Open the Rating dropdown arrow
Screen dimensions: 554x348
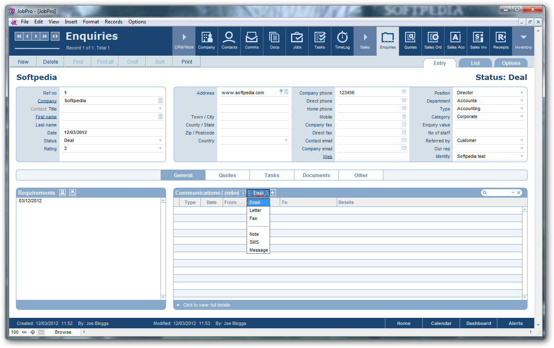[x=160, y=148]
